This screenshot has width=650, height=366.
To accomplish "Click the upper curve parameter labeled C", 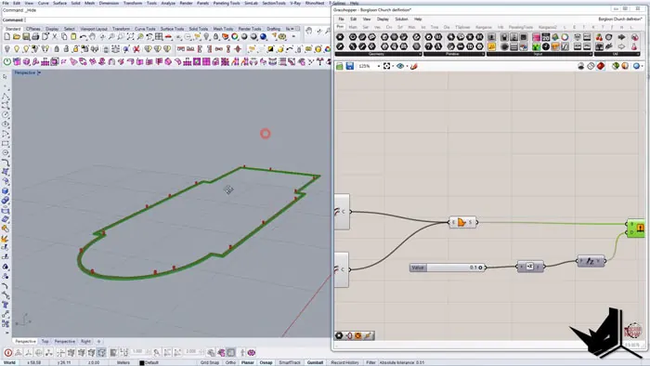I will (x=343, y=212).
